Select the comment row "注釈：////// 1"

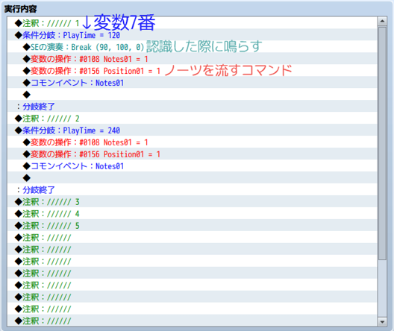point(193,23)
